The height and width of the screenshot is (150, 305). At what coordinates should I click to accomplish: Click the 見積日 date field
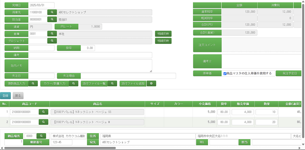(41, 5)
